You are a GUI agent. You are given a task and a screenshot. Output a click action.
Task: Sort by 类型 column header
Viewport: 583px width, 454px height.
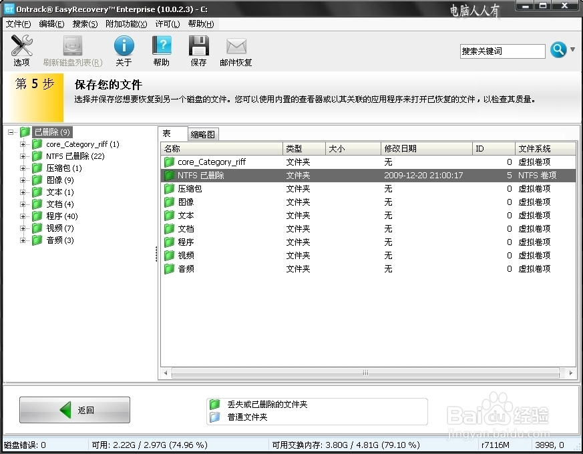(x=304, y=149)
